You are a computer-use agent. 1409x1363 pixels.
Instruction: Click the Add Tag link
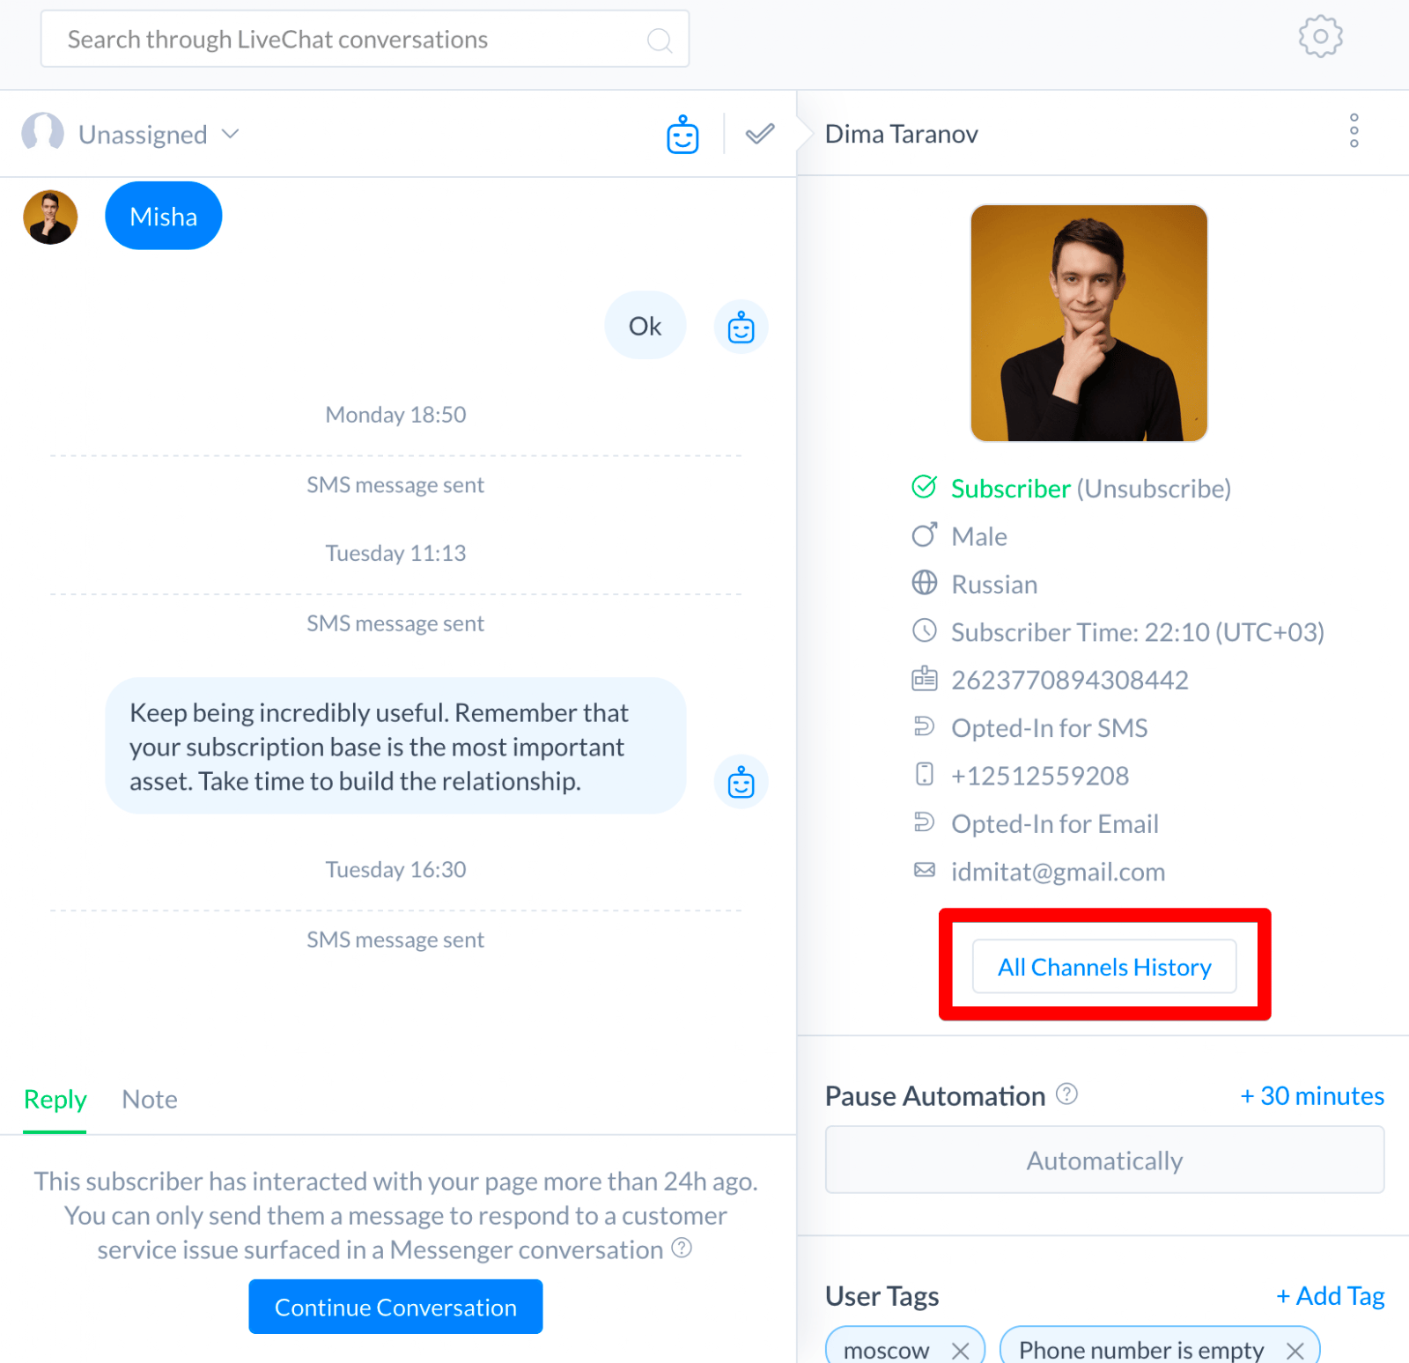point(1330,1295)
